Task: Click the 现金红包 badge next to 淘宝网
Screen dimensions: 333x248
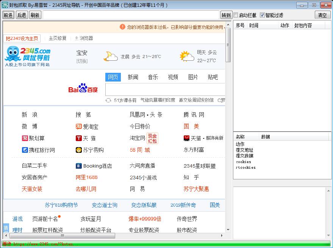Action: [x=152, y=138]
